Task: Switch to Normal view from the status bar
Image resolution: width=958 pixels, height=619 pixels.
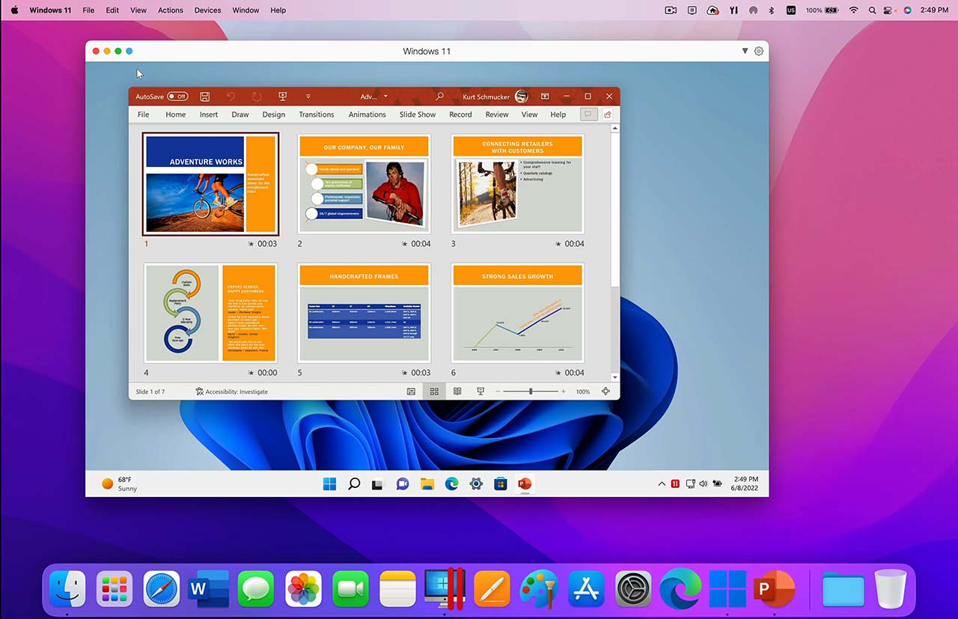Action: pyautogui.click(x=411, y=391)
